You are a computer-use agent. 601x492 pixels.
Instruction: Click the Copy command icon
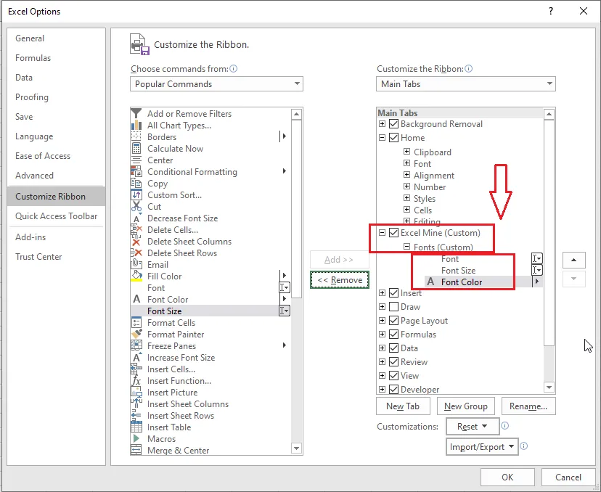point(136,183)
